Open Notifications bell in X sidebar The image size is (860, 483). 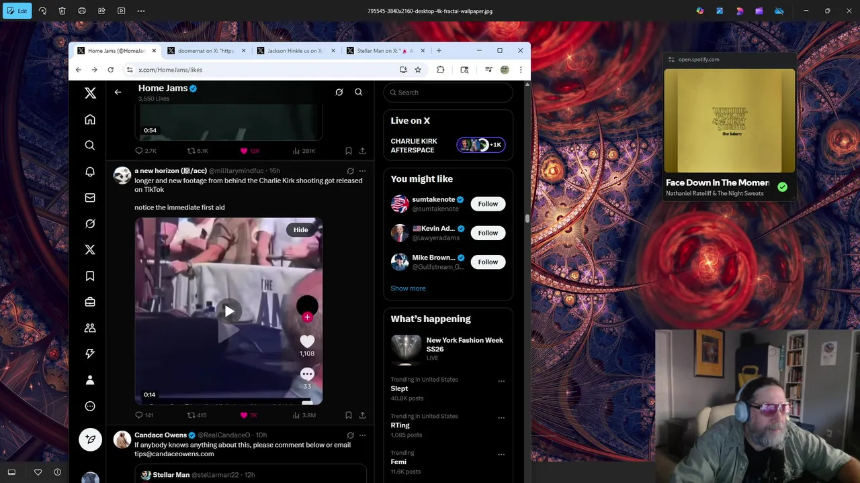(x=90, y=172)
